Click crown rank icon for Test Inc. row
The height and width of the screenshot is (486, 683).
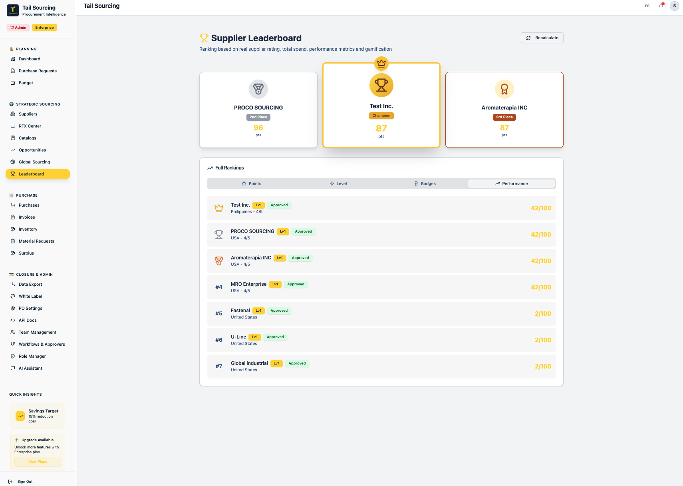point(219,208)
